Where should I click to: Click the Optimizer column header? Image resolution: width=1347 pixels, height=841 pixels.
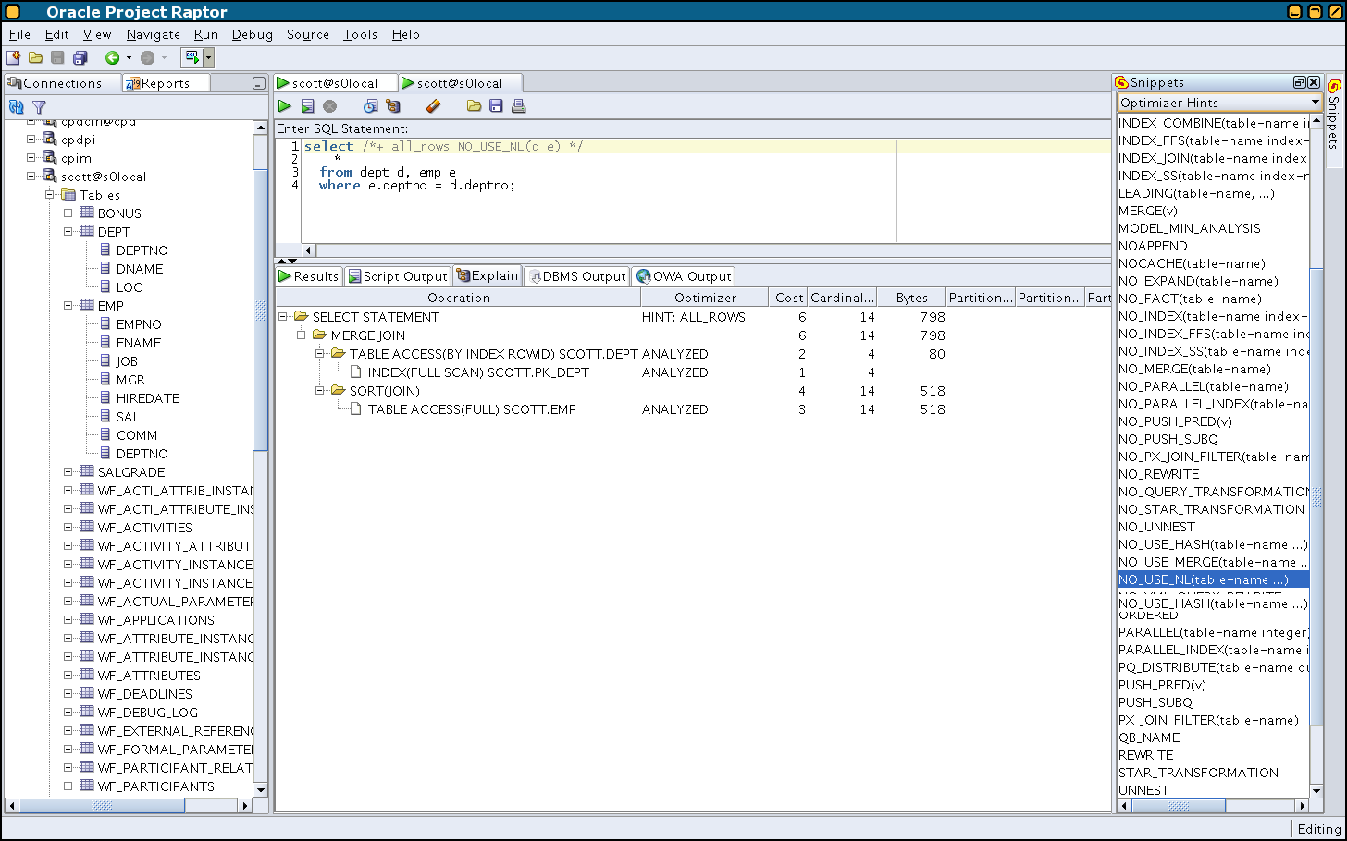click(x=705, y=298)
